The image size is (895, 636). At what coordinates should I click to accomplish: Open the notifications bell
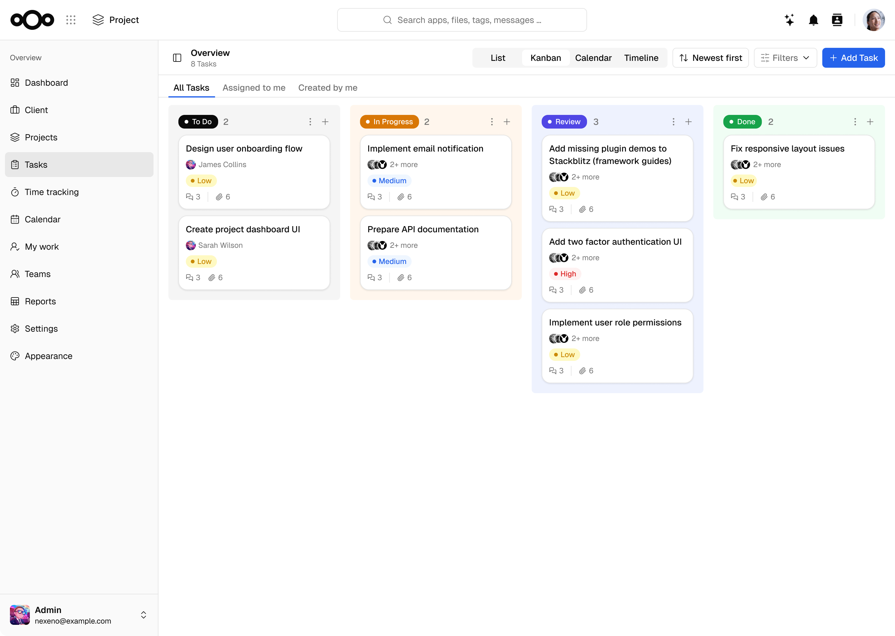tap(814, 20)
